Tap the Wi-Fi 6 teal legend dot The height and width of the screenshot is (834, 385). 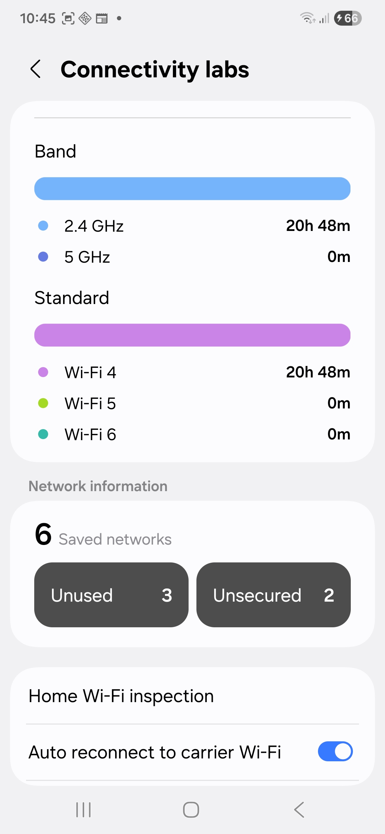[43, 434]
